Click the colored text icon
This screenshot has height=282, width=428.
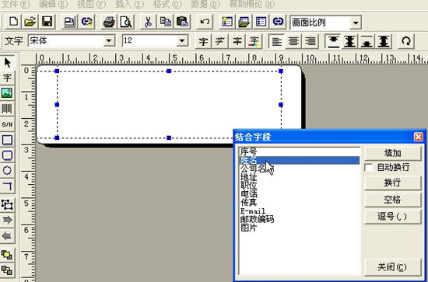point(254,41)
